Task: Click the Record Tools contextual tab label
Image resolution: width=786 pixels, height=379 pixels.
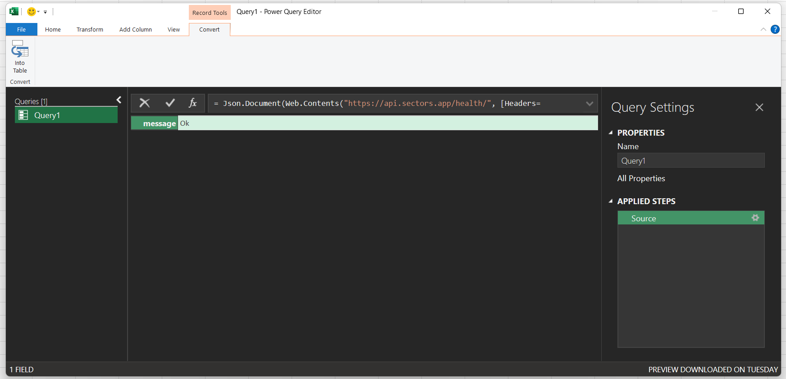Action: (x=210, y=13)
